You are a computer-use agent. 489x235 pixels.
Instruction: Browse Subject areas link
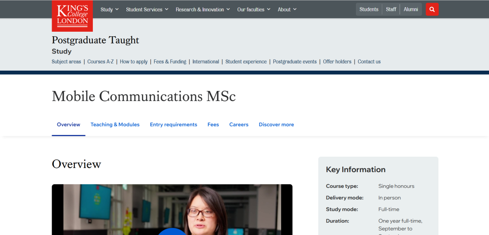pos(67,62)
